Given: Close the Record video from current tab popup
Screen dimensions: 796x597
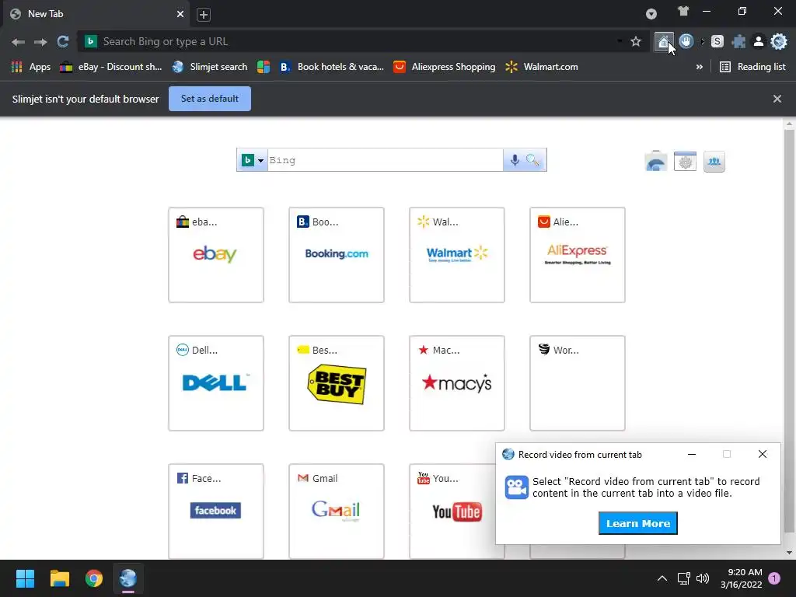Looking at the screenshot, I should [x=762, y=454].
